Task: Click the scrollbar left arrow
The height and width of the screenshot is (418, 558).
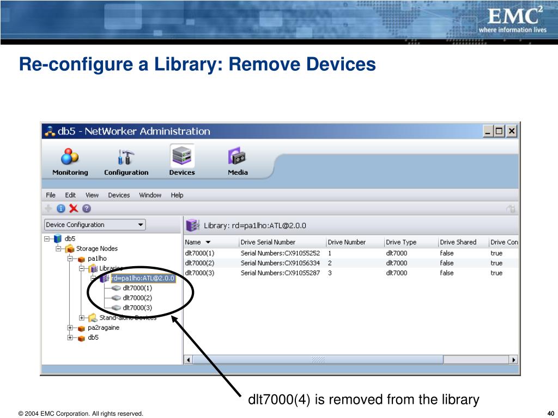Action: coord(188,360)
